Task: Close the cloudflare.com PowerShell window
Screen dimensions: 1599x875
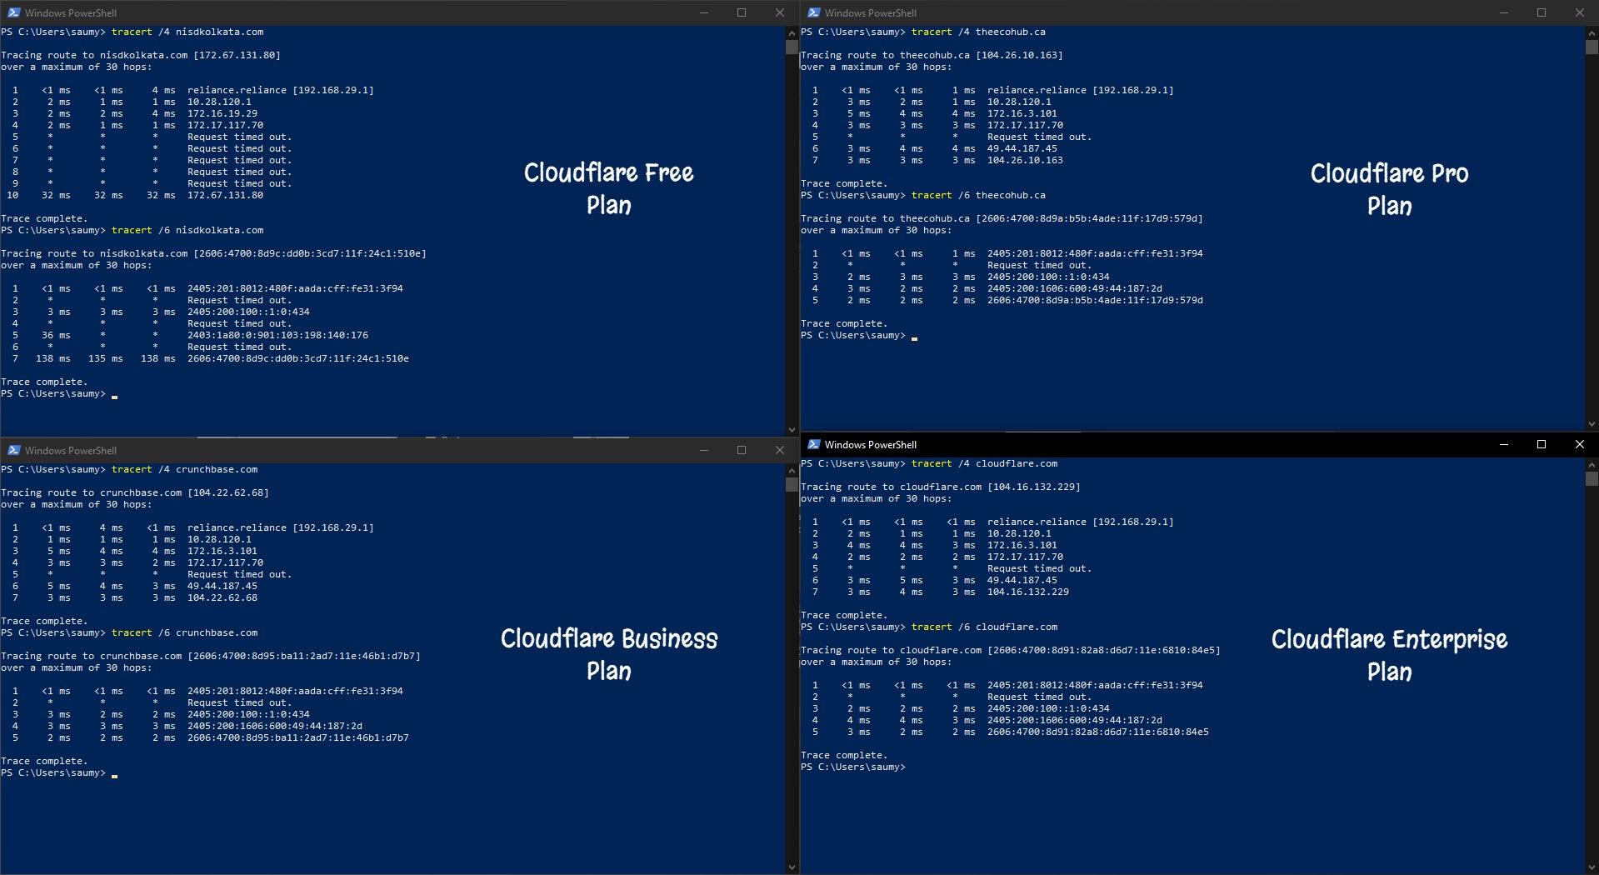Action: (x=1579, y=444)
